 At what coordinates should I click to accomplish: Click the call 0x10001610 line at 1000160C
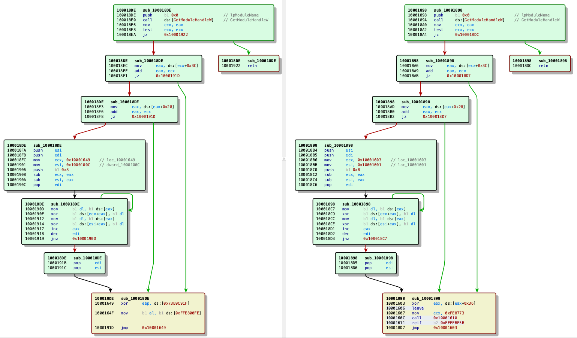[x=422, y=318]
